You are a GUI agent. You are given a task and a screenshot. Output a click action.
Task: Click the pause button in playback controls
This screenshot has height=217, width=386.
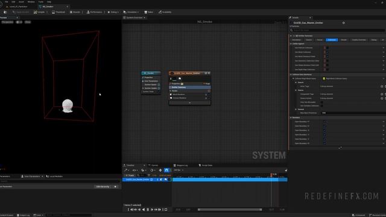pos(148,210)
